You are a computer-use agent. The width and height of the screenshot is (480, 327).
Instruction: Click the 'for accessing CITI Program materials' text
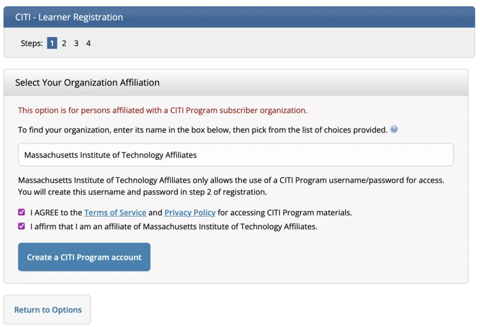click(x=285, y=212)
